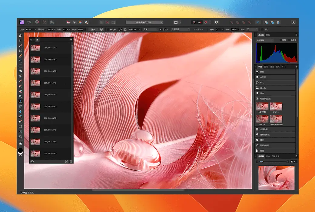This screenshot has width=315, height=212.
Task: Add a 白平衡 white balance adjustment
Action: click(275, 77)
